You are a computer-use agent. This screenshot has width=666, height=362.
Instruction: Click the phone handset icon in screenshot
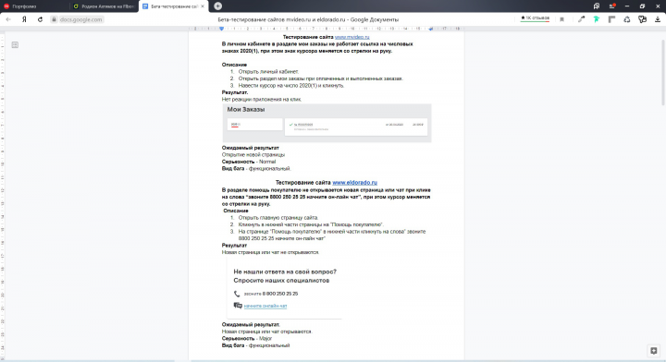[x=237, y=294]
